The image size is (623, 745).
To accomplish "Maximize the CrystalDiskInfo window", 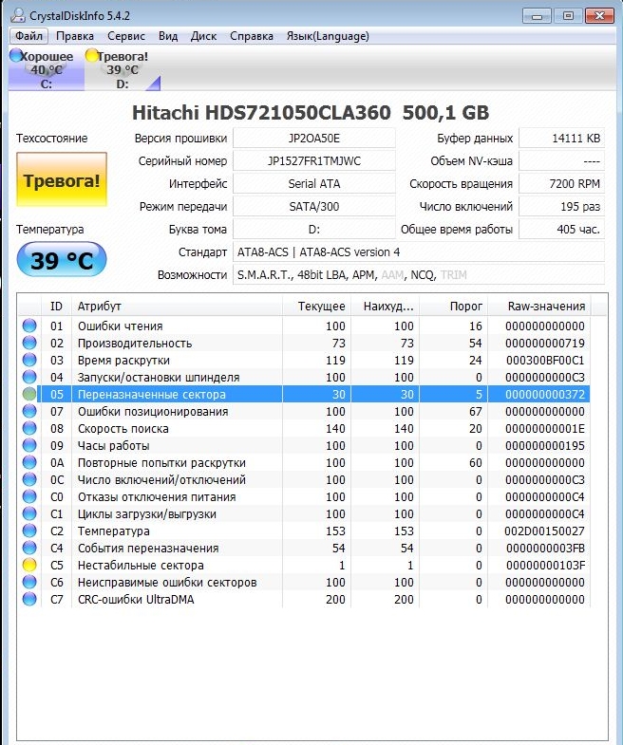I will pyautogui.click(x=568, y=16).
